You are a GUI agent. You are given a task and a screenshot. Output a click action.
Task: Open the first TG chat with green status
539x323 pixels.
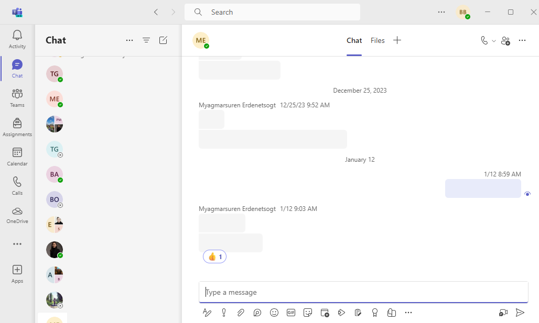[55, 74]
